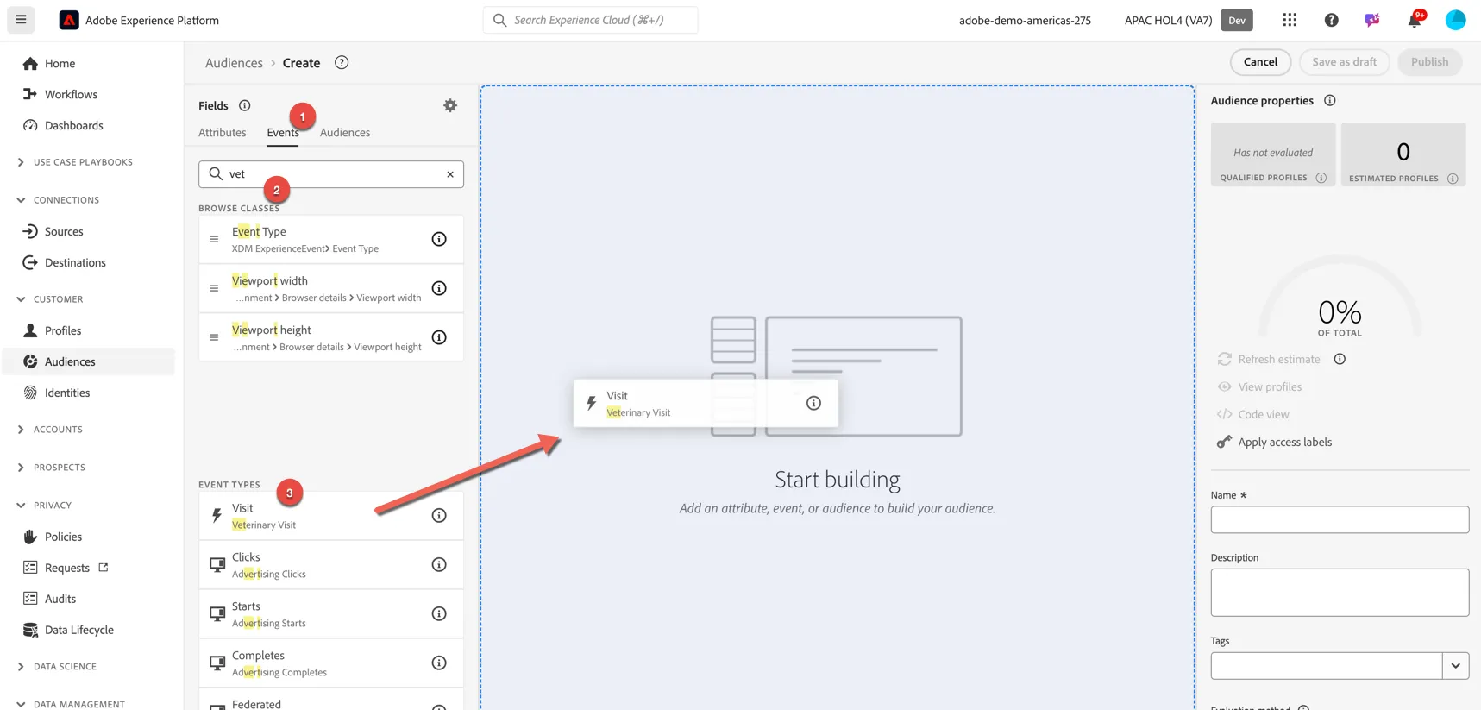Click the Audiences breadcrumb link

(234, 63)
